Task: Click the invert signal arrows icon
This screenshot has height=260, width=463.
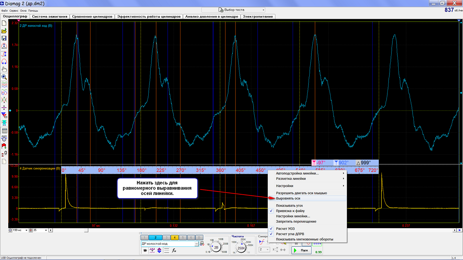Action: pyautogui.click(x=159, y=250)
